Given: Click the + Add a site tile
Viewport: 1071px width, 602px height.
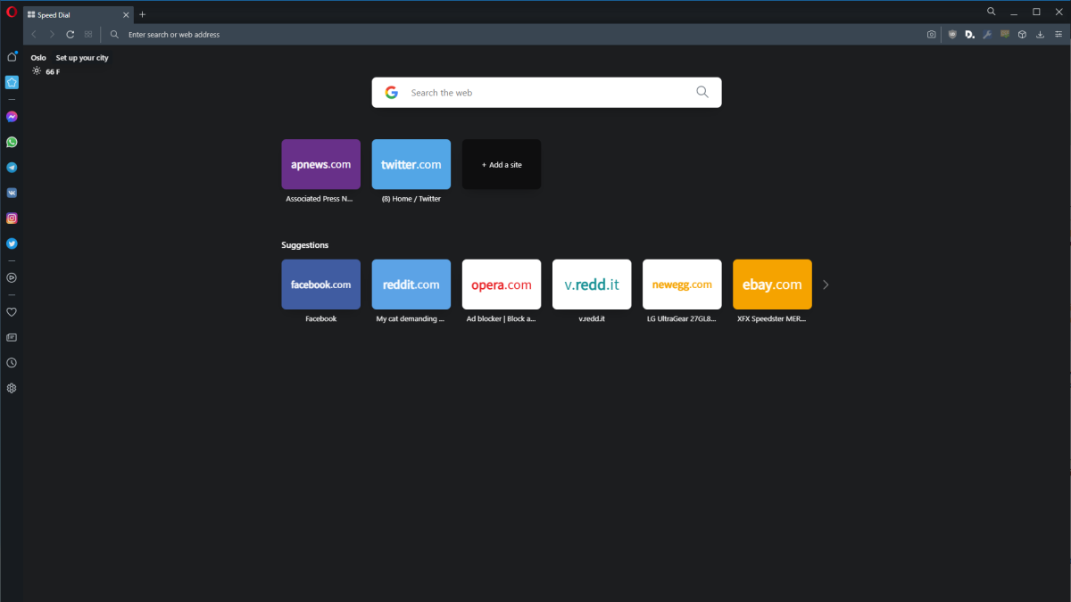Looking at the screenshot, I should pos(502,164).
